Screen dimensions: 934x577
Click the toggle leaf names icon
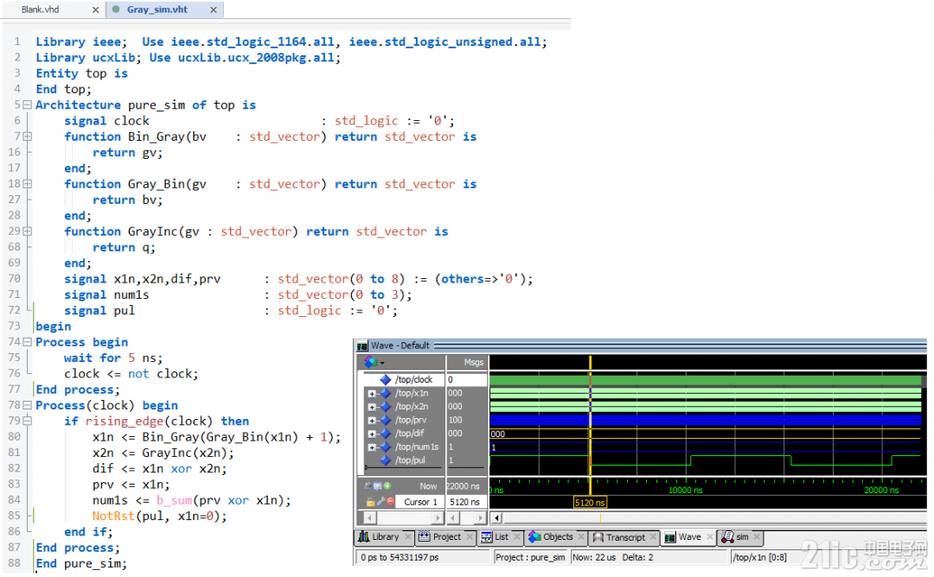point(368,486)
